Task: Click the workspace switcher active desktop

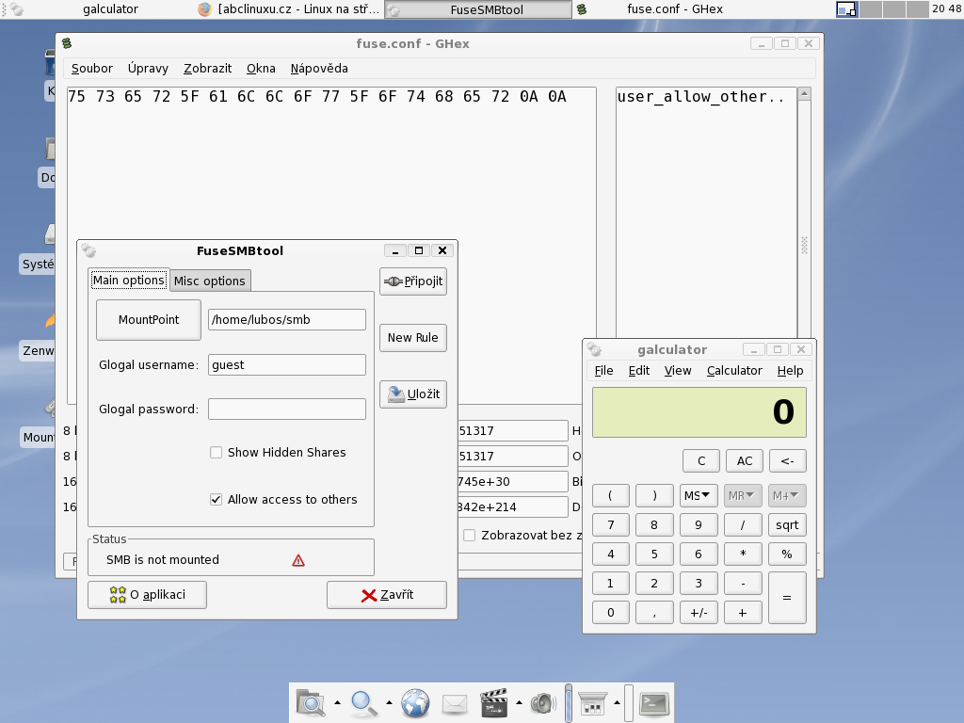Action: pos(846,9)
